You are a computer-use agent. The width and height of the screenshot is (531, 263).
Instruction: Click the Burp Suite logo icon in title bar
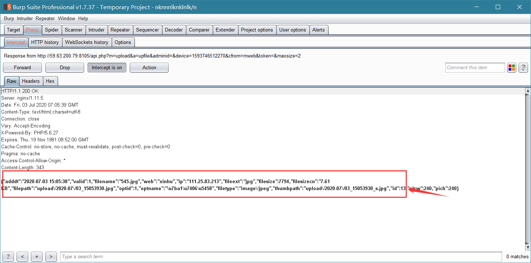(x=7, y=7)
